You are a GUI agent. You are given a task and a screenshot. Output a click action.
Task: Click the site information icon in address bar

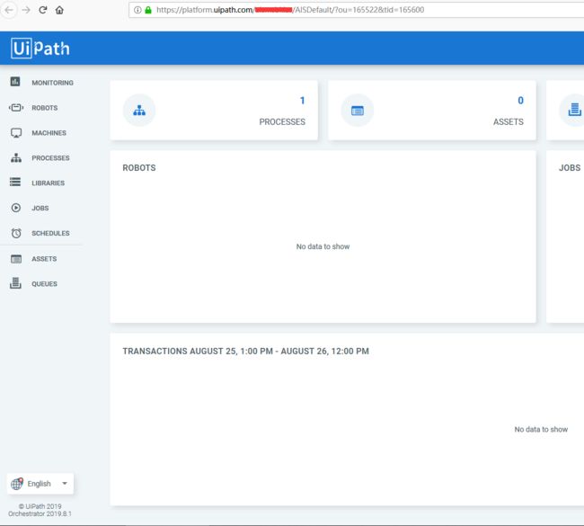137,10
